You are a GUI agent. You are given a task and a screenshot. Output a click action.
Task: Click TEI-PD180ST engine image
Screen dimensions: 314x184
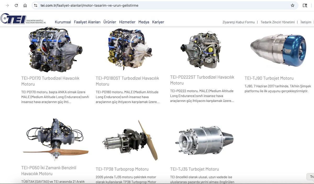point(130,50)
